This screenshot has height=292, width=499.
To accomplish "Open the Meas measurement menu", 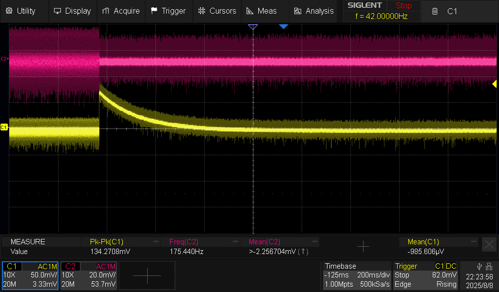I will tap(262, 11).
